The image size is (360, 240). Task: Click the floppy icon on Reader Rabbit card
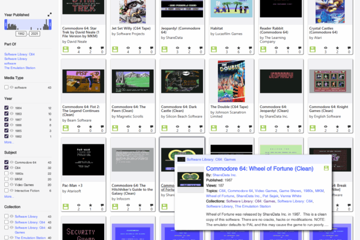tap(263, 49)
